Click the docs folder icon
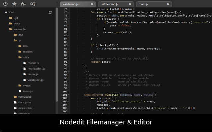The height and width of the screenshot is (132, 212). point(11,23)
